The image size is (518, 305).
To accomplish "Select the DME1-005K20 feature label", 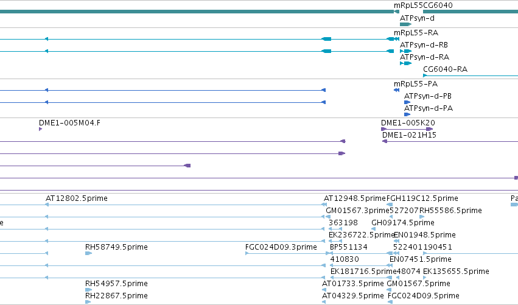I will coord(408,123).
